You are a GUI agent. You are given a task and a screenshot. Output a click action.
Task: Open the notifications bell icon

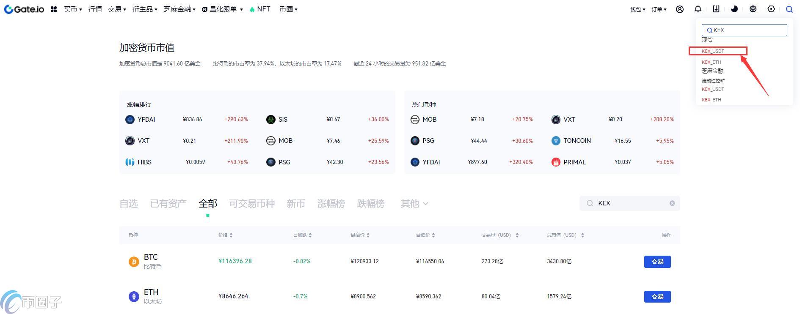click(698, 9)
